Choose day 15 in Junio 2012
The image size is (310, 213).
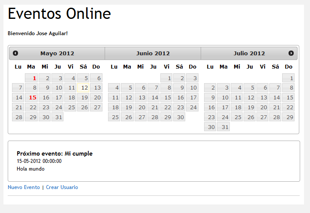pyautogui.click(x=166, y=97)
